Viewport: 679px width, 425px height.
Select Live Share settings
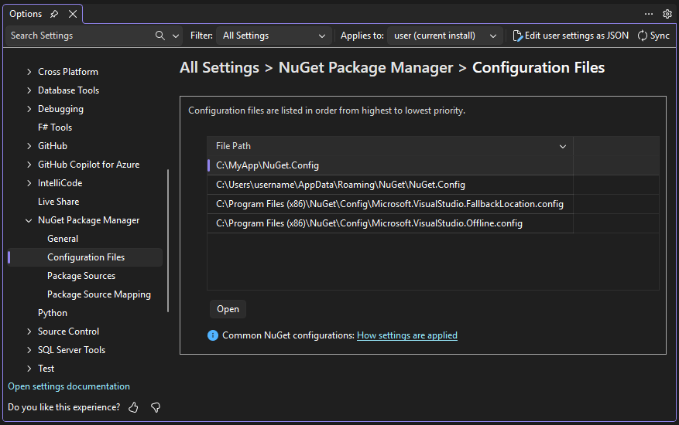pyautogui.click(x=59, y=202)
